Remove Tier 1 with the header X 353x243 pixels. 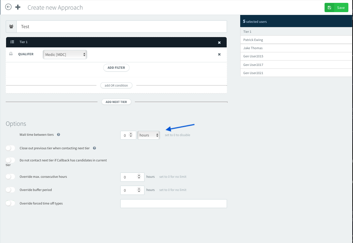pos(219,43)
